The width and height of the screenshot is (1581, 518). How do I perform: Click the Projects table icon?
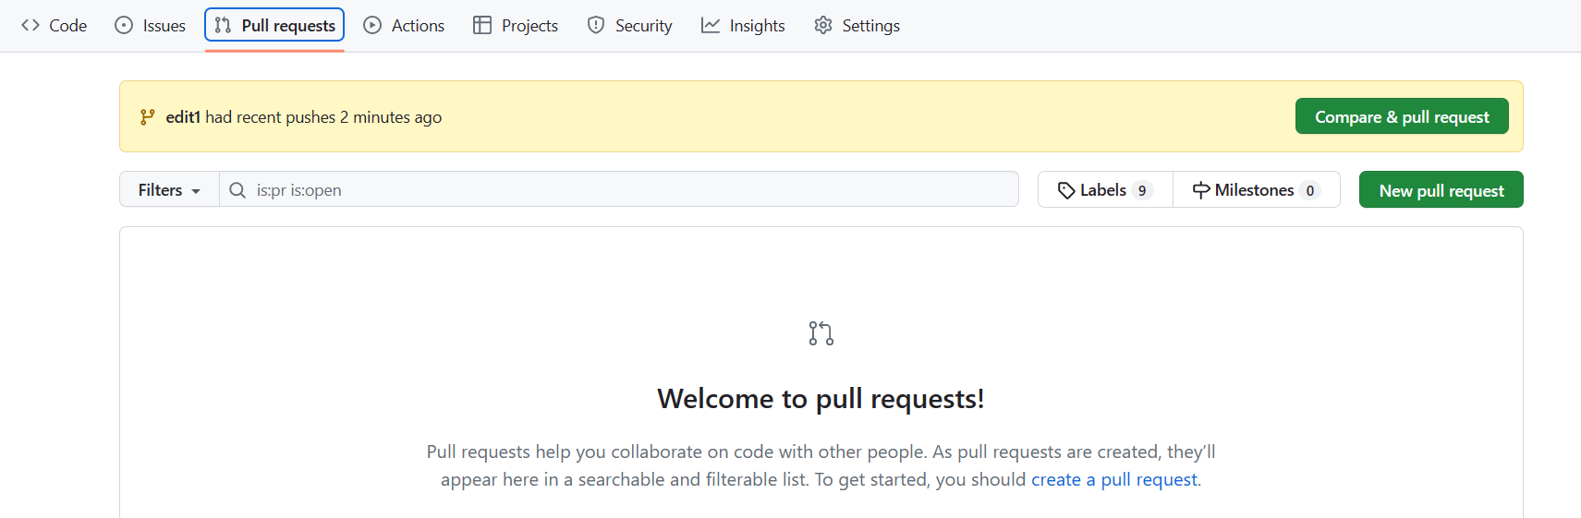pos(482,26)
